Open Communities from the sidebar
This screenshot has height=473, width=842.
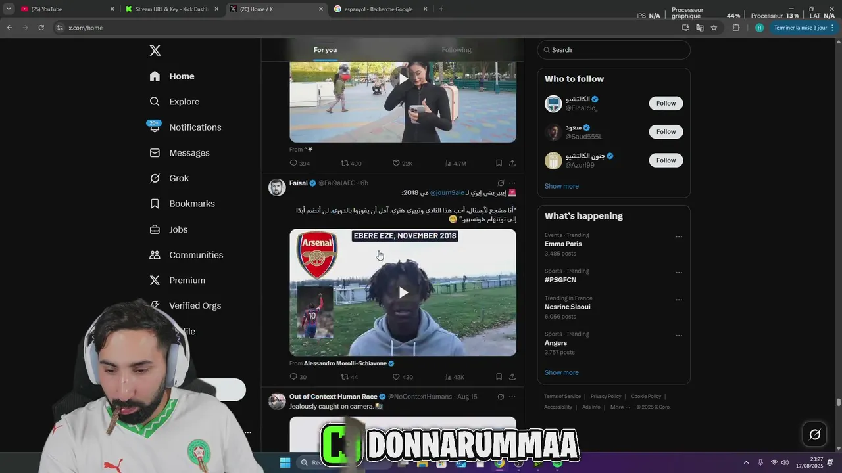click(x=186, y=255)
